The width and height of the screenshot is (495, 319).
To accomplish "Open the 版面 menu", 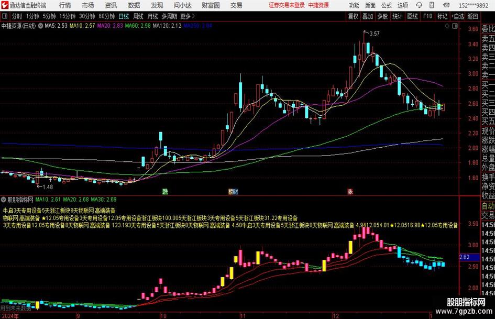I will coord(370,5).
